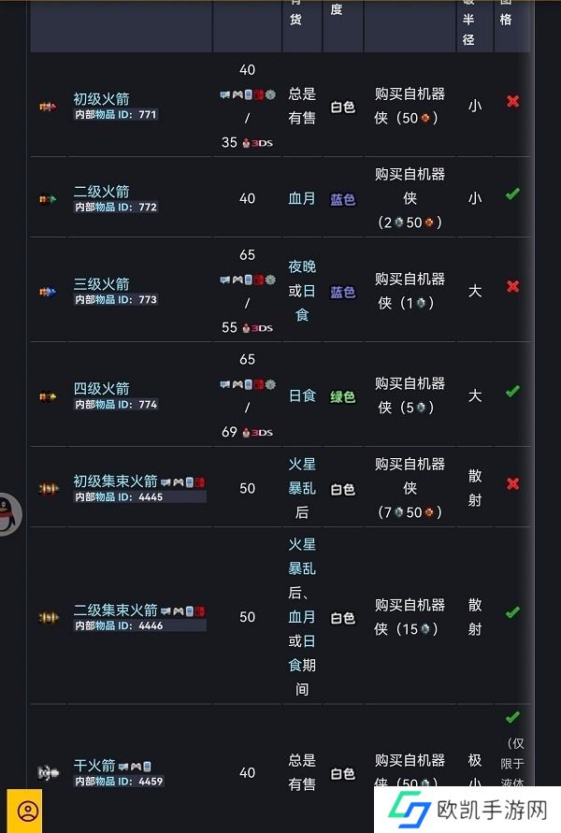Click the 初级集束火箭 cluster rocket item icon
The image size is (561, 833).
click(49, 488)
